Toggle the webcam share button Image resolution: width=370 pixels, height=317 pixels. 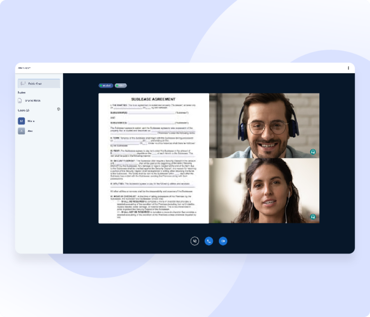[223, 241]
